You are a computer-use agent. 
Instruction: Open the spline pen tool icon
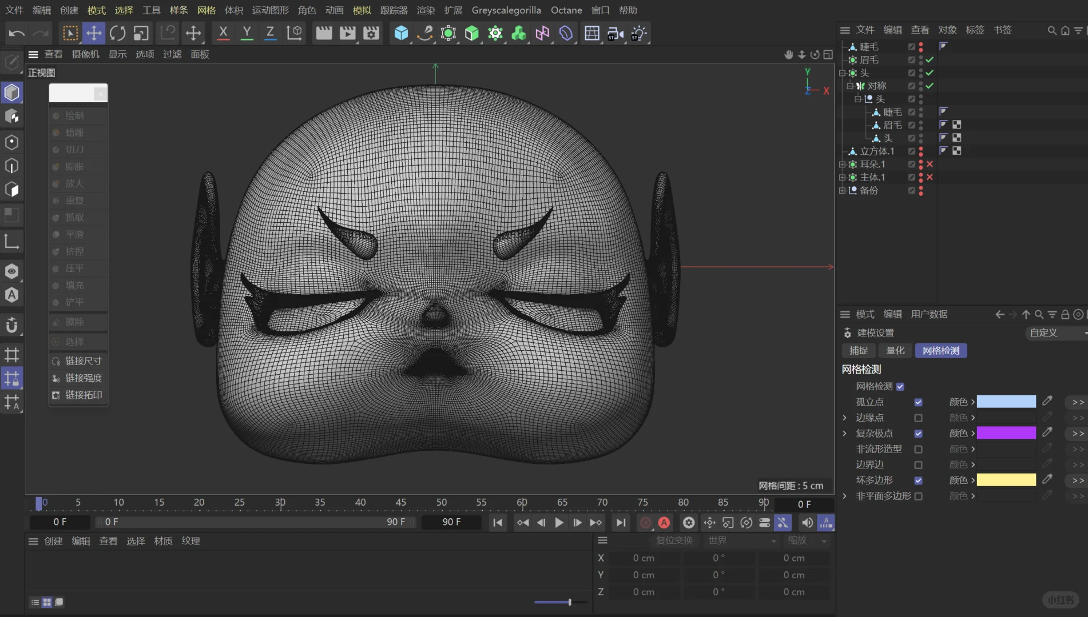pos(424,33)
